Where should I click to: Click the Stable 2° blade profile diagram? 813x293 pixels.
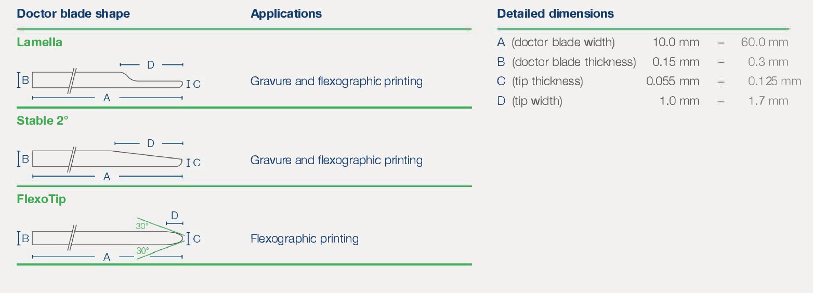coord(108,159)
